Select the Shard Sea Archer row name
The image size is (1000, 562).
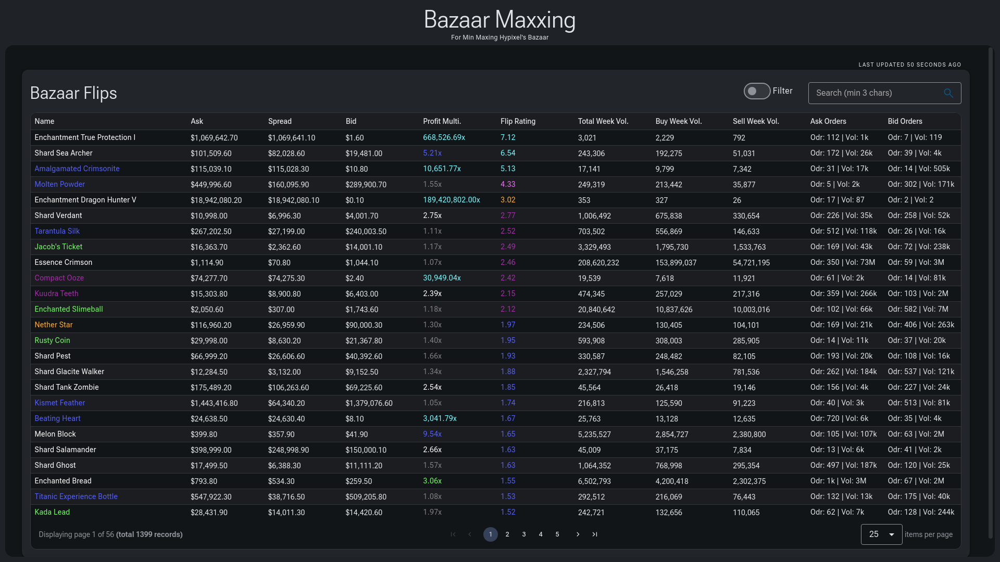[63, 153]
